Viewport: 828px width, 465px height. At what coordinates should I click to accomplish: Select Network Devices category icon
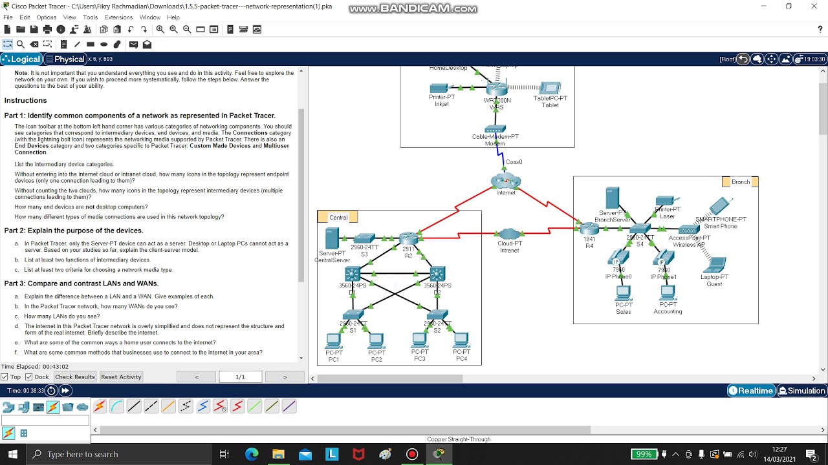point(8,407)
